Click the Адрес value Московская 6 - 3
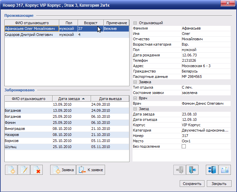The height and width of the screenshot is (192, 237). click(206, 66)
